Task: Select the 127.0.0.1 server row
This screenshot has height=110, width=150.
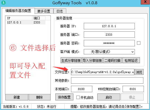Action: point(26,22)
